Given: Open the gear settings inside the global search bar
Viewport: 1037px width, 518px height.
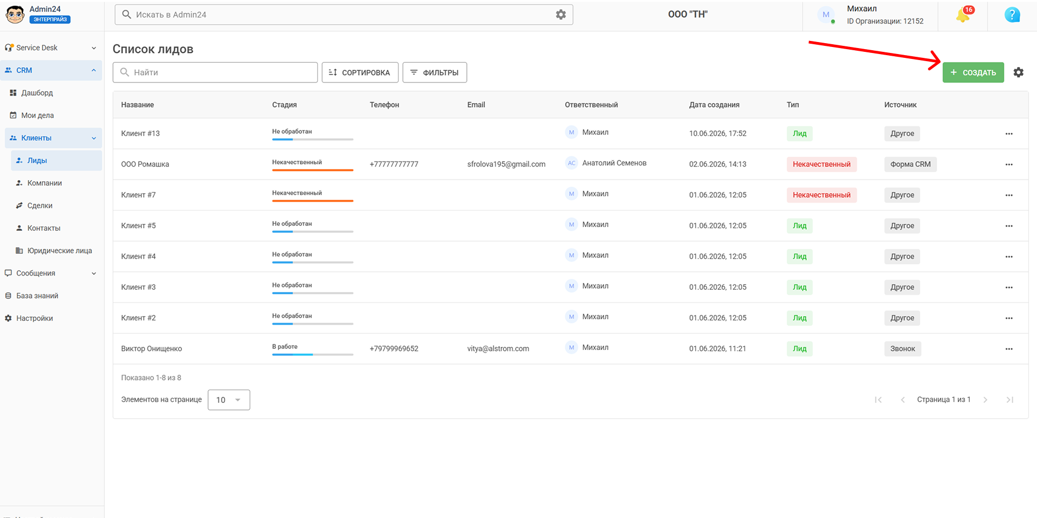Looking at the screenshot, I should pyautogui.click(x=561, y=15).
